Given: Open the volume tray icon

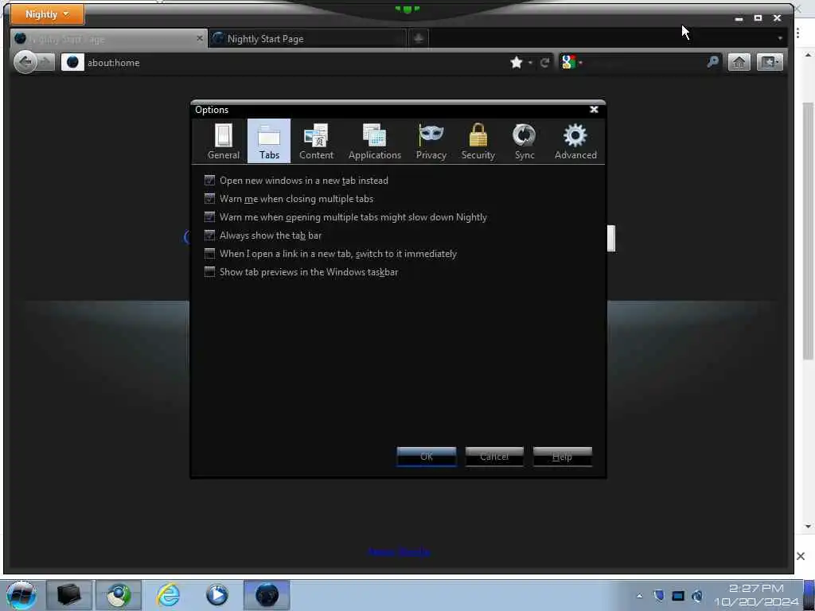Looking at the screenshot, I should tap(697, 595).
